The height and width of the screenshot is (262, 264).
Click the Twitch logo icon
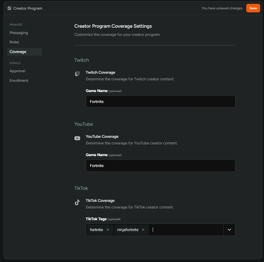click(x=77, y=74)
